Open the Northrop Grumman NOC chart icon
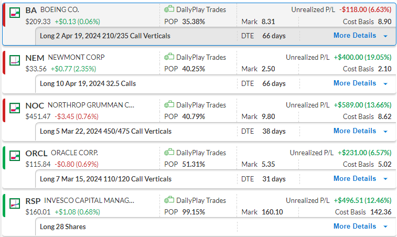 pyautogui.click(x=15, y=108)
